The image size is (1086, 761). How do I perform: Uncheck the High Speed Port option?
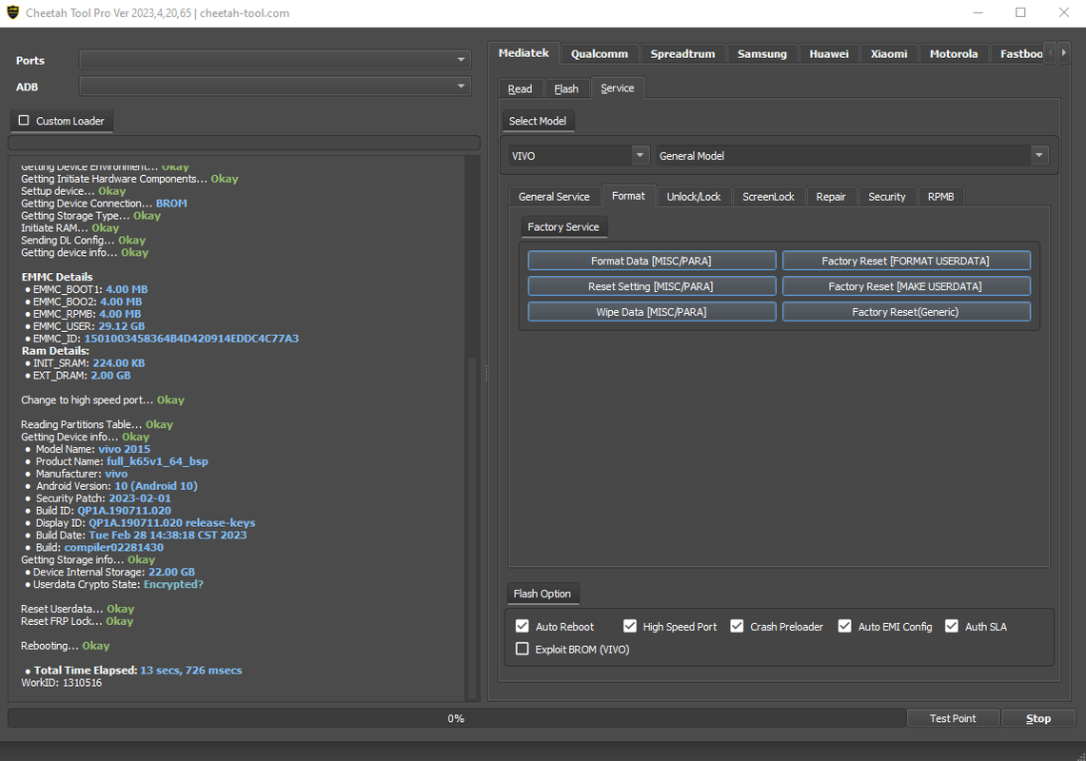coord(629,626)
